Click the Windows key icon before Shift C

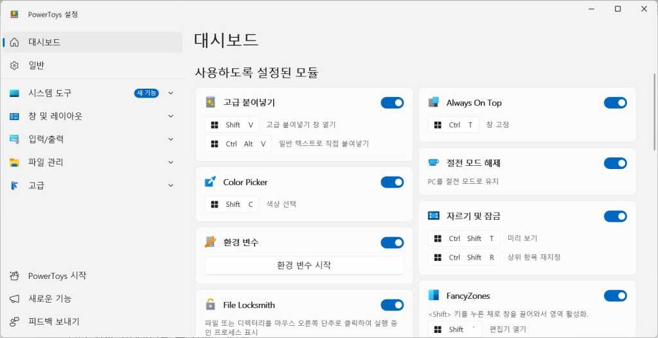215,204
